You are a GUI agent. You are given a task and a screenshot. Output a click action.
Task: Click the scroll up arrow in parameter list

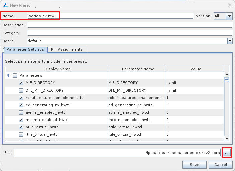[226, 75]
